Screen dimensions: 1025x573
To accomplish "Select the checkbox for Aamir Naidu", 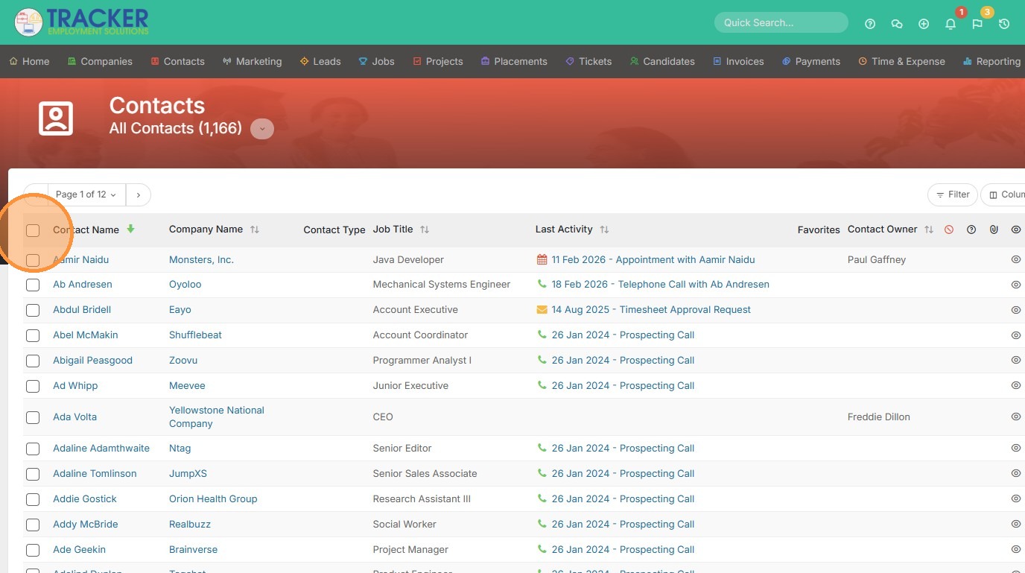I will click(x=33, y=260).
